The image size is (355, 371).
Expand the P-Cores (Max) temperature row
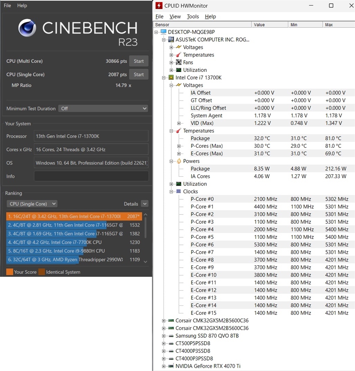point(179,146)
